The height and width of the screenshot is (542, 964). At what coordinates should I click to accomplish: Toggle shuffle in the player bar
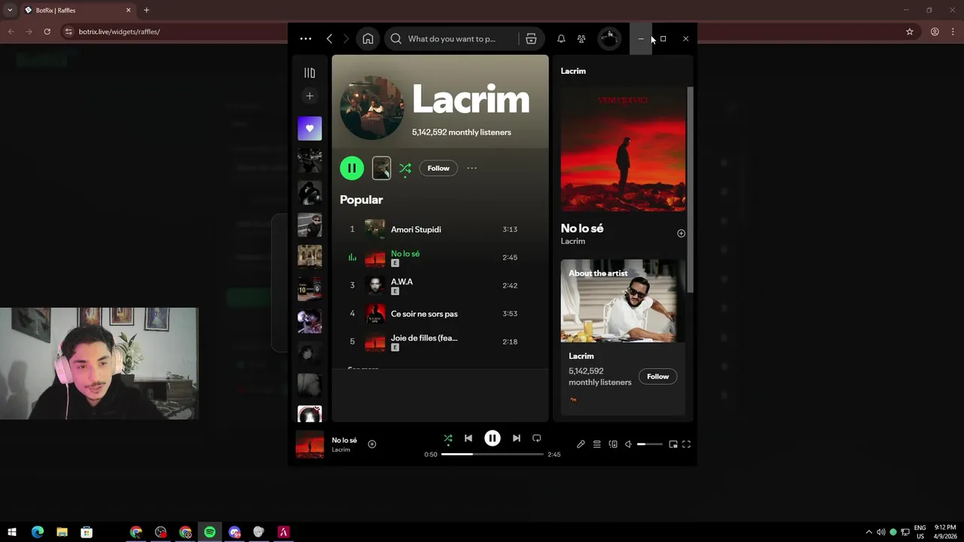pyautogui.click(x=447, y=438)
